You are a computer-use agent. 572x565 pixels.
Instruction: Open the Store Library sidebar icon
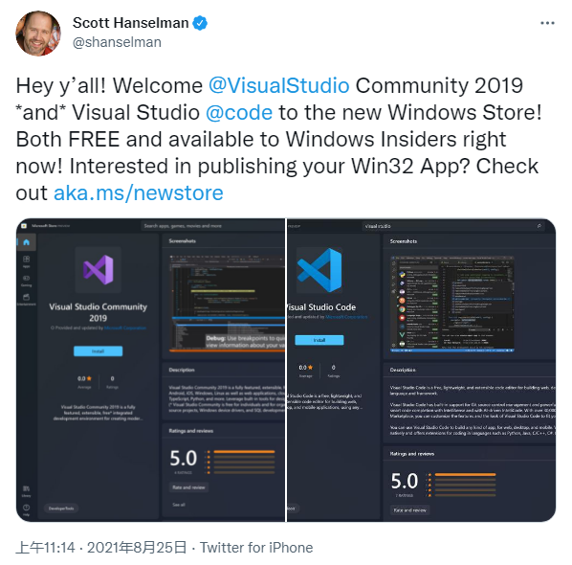click(26, 490)
